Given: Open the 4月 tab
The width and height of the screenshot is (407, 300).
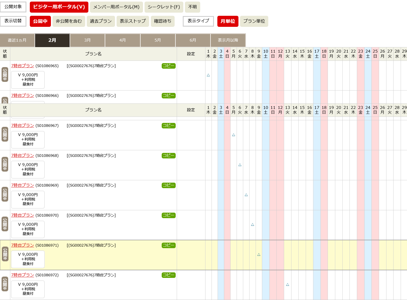Looking at the screenshot, I should [122, 40].
